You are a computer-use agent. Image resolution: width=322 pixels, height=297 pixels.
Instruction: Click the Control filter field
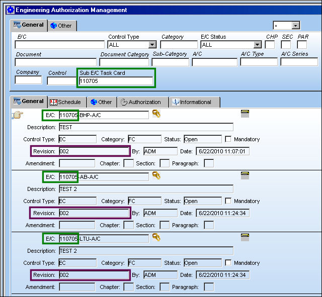[x=61, y=80]
